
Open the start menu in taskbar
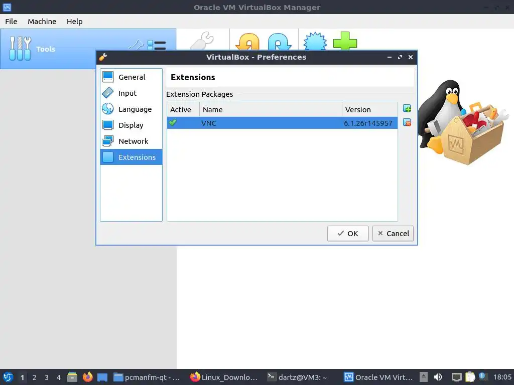8,377
